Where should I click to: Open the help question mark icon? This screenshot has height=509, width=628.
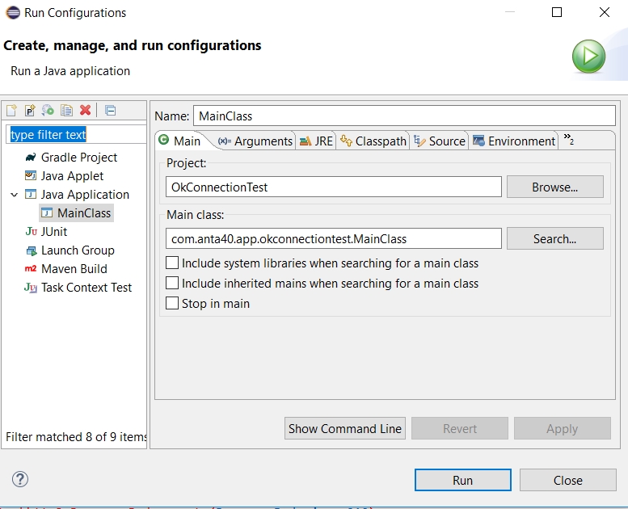click(20, 479)
